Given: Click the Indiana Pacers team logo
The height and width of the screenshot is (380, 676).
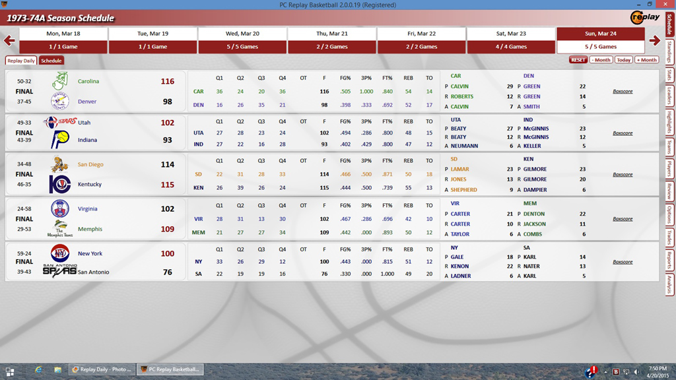Looking at the screenshot, I should tap(60, 140).
